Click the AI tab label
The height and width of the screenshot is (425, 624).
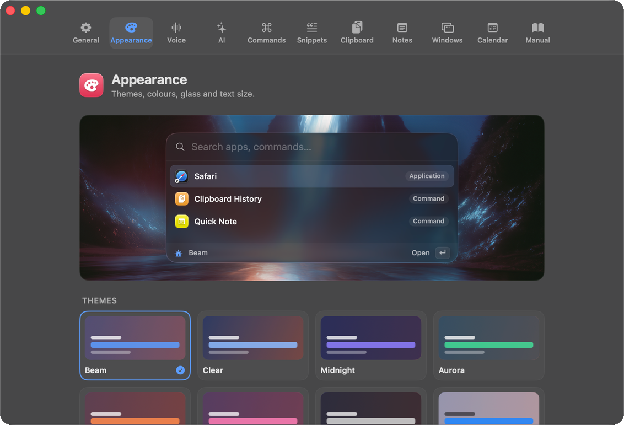(x=222, y=40)
